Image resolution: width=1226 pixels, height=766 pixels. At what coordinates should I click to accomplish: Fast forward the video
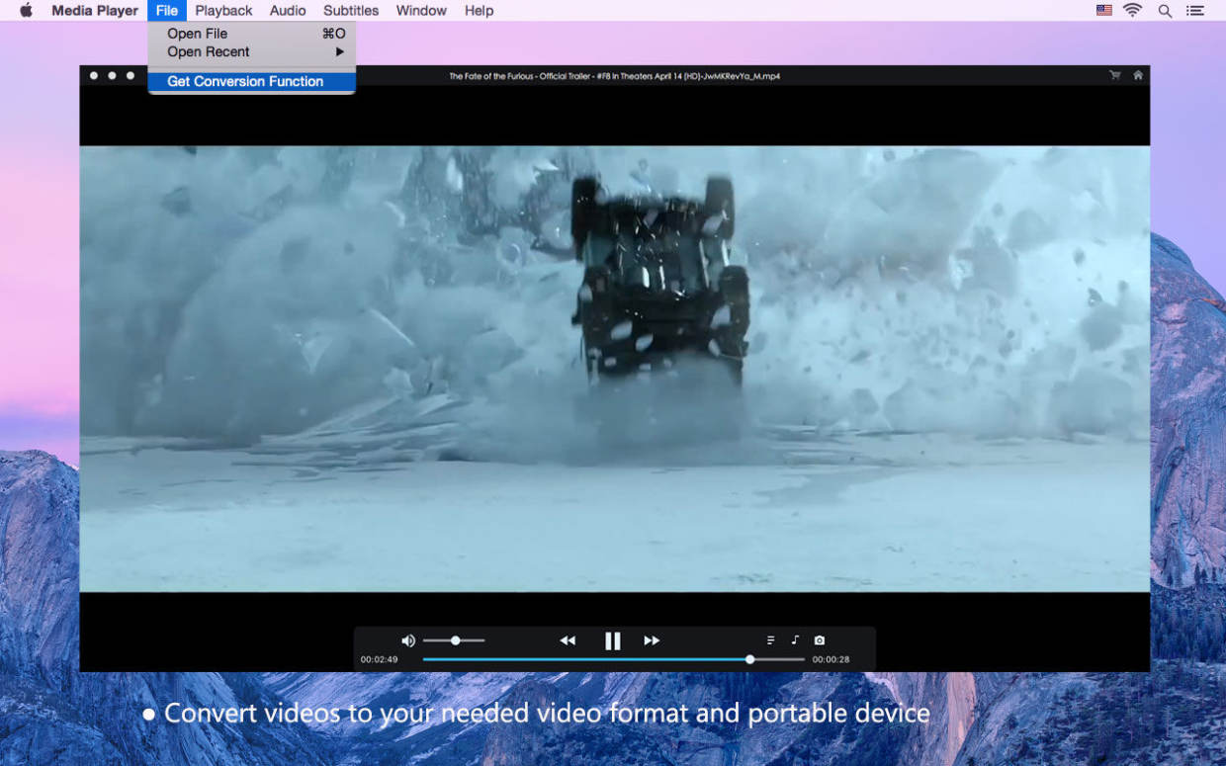point(652,640)
